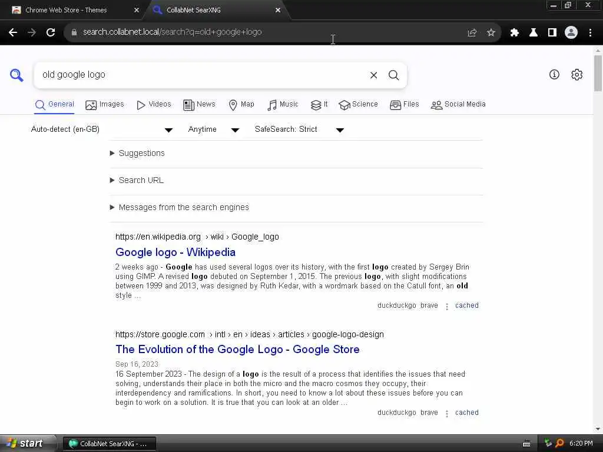Switch to It category

tap(319, 105)
